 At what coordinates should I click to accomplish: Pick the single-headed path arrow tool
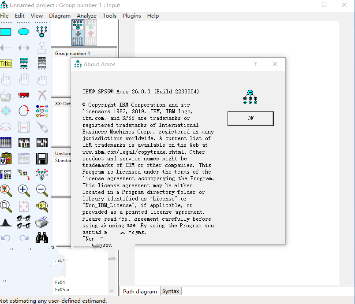6,48
